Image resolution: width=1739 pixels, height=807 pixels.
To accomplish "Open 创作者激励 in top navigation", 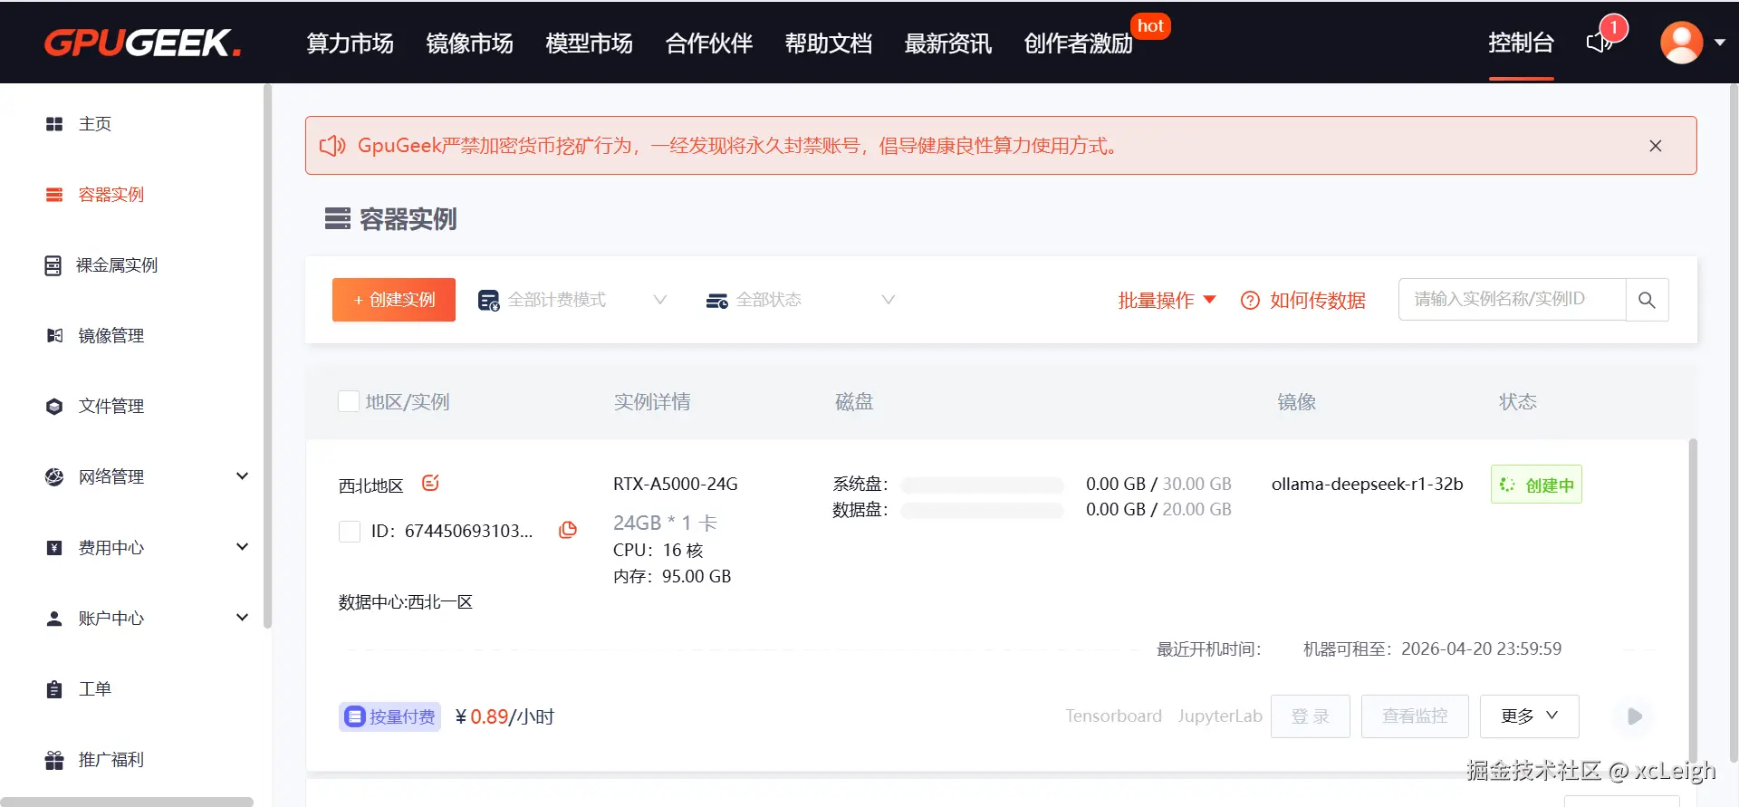I will point(1078,43).
